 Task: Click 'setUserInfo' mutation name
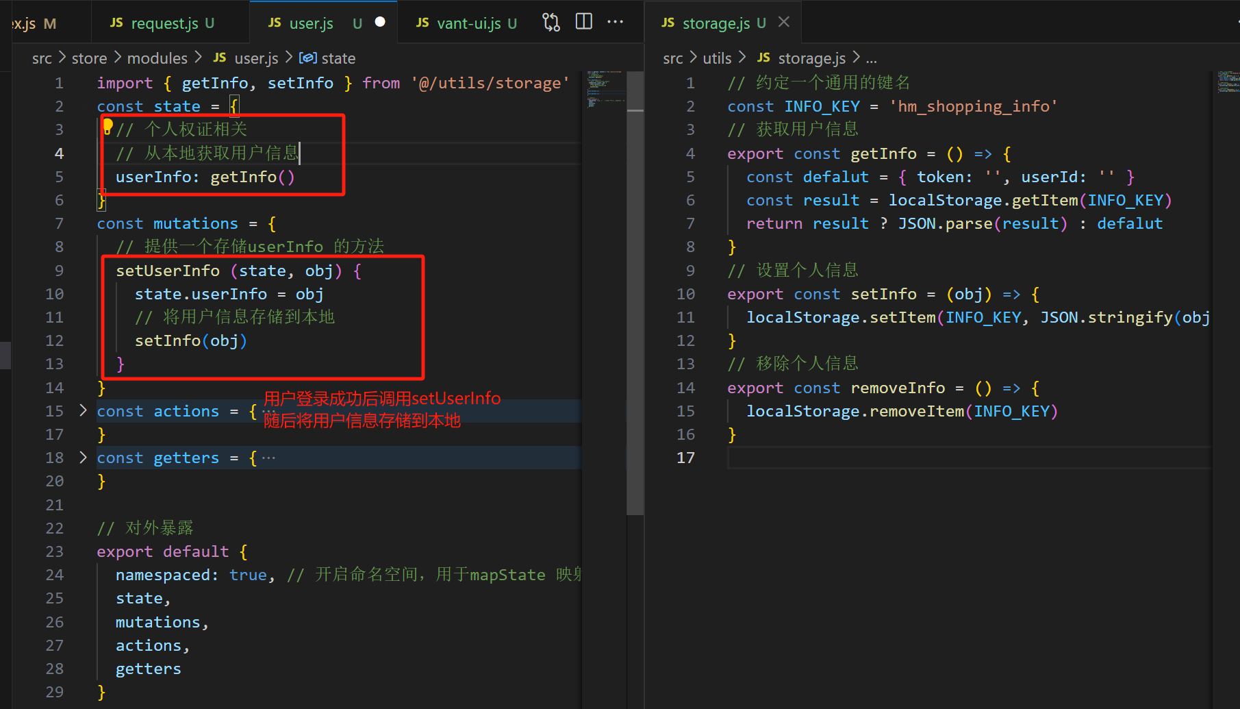[168, 271]
